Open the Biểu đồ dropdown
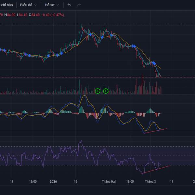195x195 pixels. click(x=28, y=5)
